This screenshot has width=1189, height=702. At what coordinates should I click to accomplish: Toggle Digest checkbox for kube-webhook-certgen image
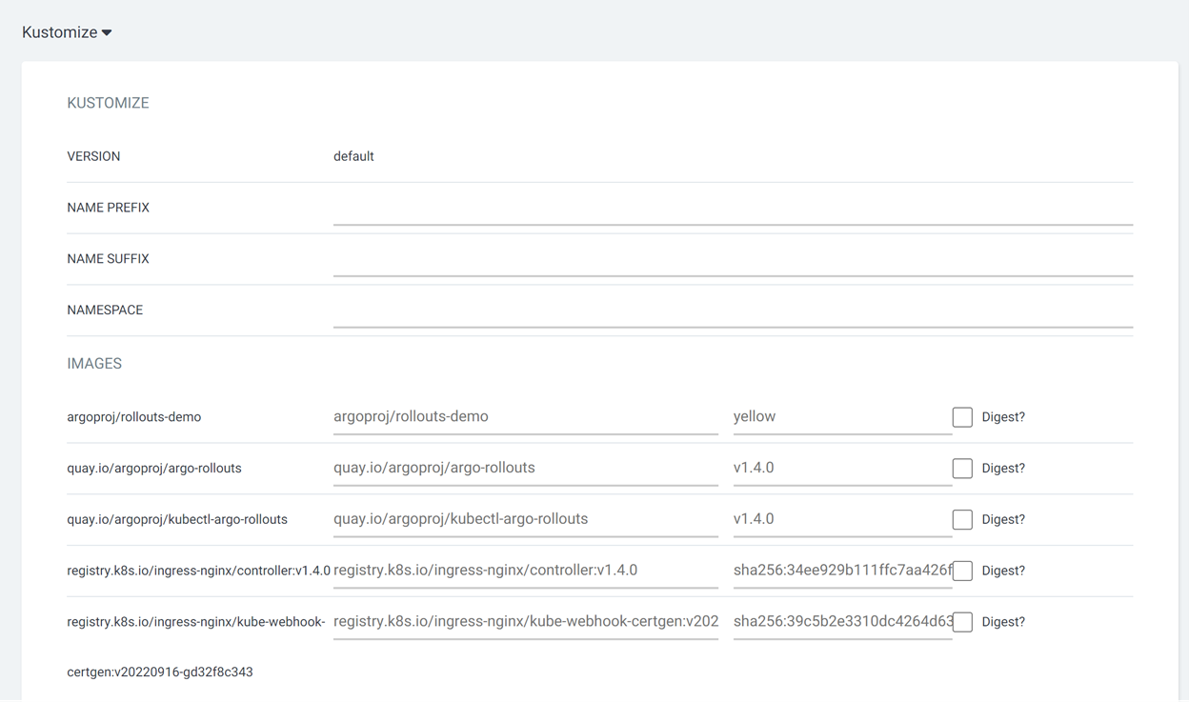coord(962,622)
